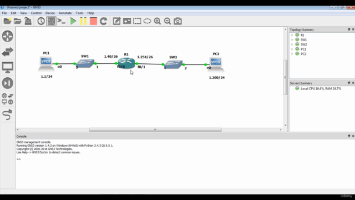The image size is (355, 200).
Task: Select the PC2 VPCS node on canvas
Action: click(216, 64)
